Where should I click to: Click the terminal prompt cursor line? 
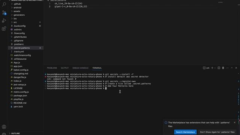[x=76, y=88]
